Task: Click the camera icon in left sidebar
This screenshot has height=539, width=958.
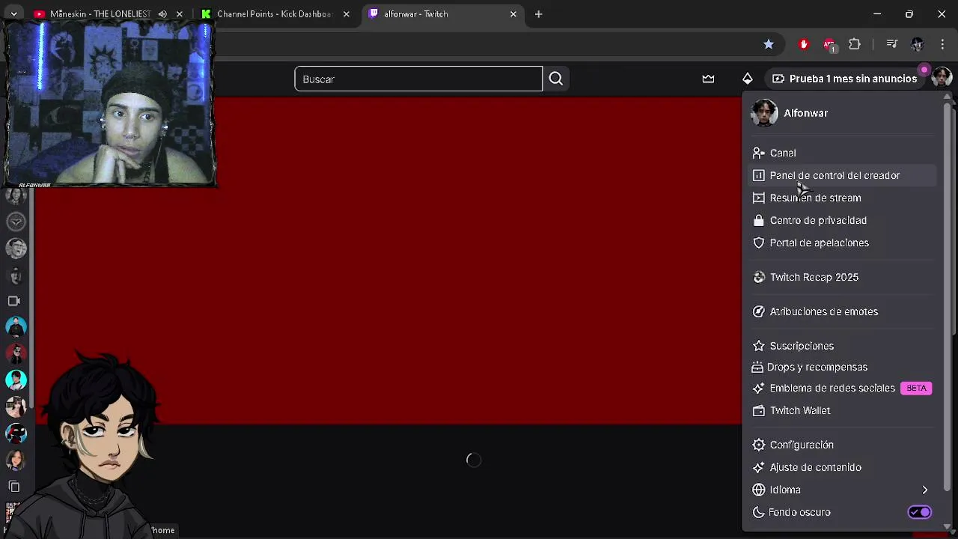Action: coord(14,301)
